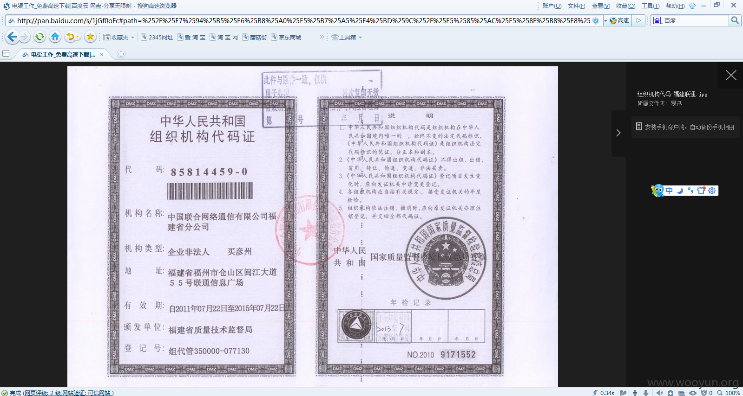Viewport: 743px width, 396px height.
Task: Toggle the eye icon in status bar
Action: [693, 393]
